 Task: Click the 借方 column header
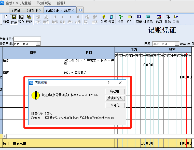click(134, 50)
